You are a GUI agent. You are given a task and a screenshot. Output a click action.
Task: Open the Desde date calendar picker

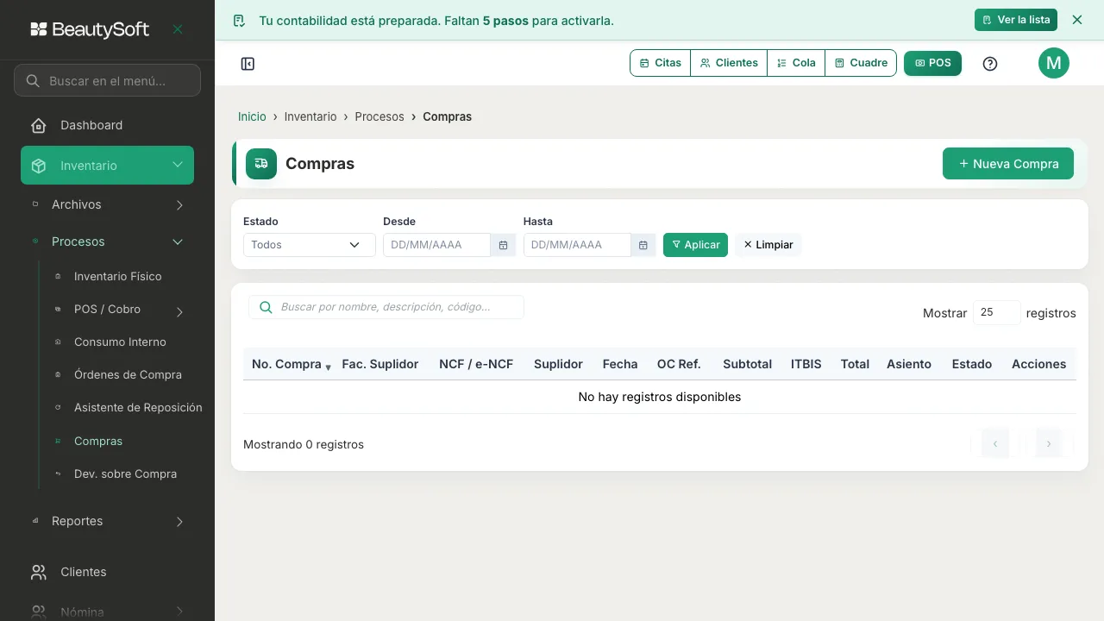[x=503, y=245]
